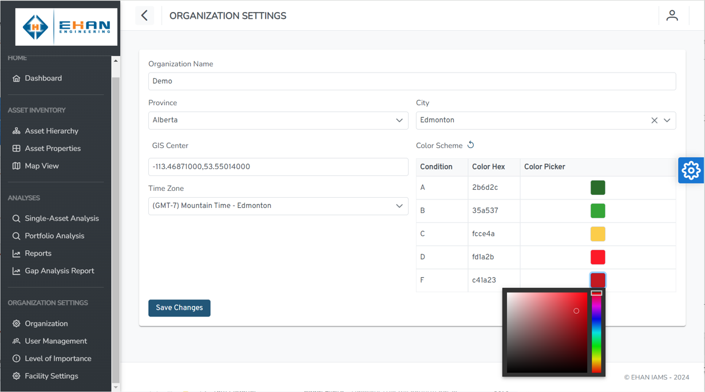Reset the Color Scheme with the refresh icon
This screenshot has width=705, height=392.
click(x=470, y=145)
